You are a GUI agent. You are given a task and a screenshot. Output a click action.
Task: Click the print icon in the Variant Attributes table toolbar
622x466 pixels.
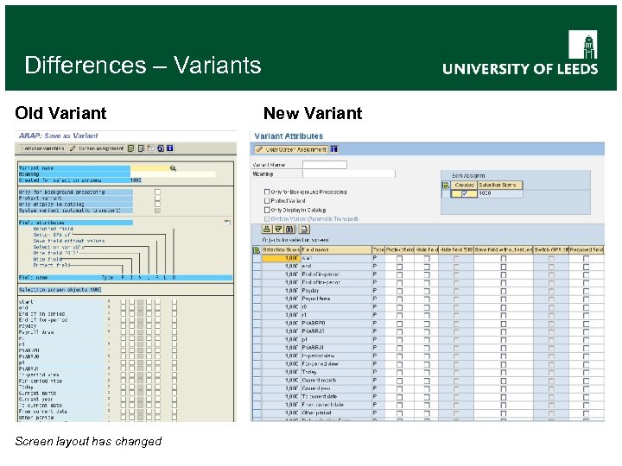click(304, 230)
